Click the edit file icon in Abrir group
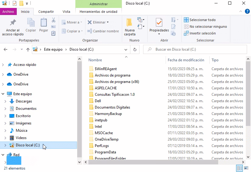The image size is (251, 172). tap(174, 27)
